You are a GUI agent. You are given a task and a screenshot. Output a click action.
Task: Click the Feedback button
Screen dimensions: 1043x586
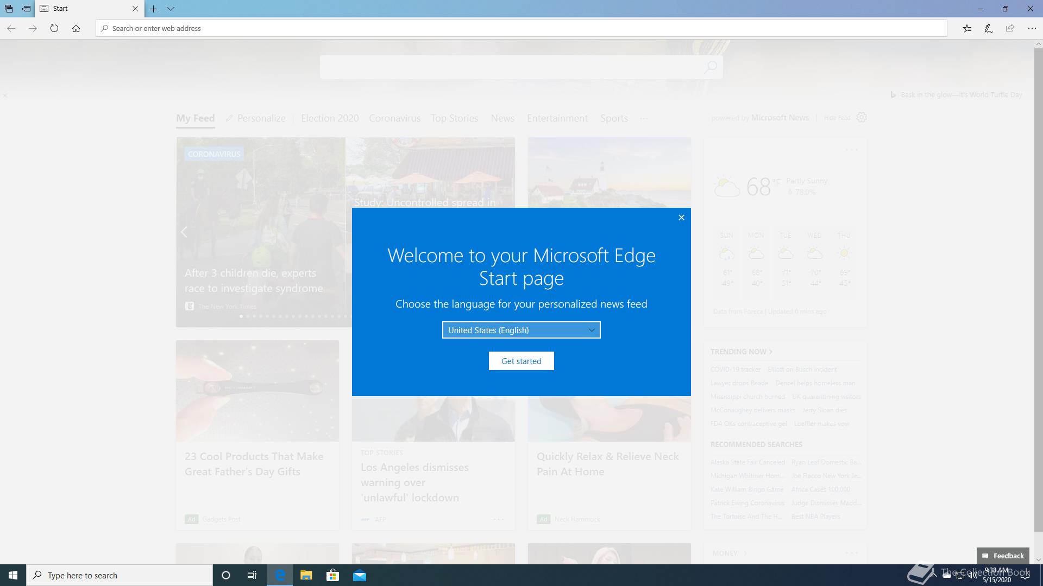[x=1003, y=556]
